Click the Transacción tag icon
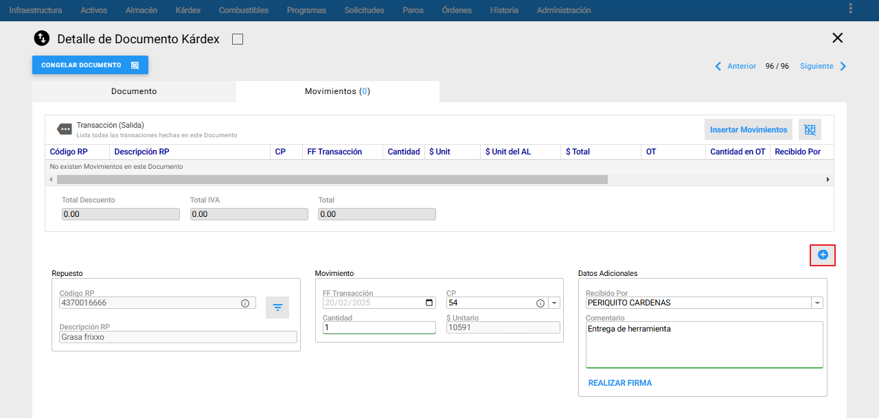The width and height of the screenshot is (879, 418). pos(64,128)
